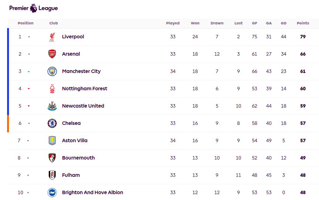The image size is (319, 200).
Task: Click Nottingham Forest's red down-arrow indicator
Action: click(29, 89)
